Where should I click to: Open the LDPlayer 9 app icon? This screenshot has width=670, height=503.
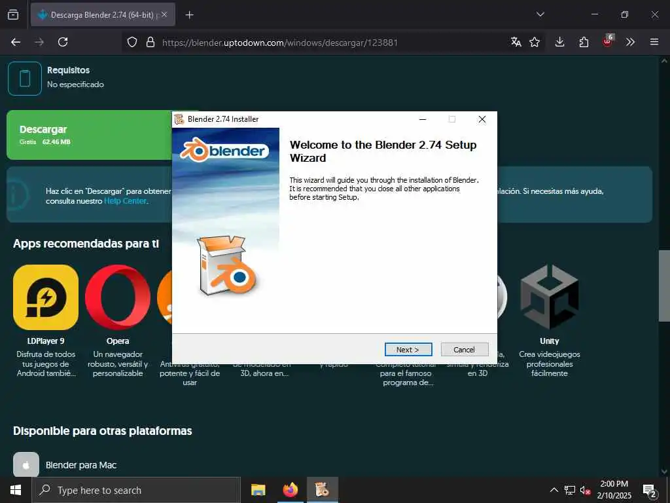tap(46, 297)
